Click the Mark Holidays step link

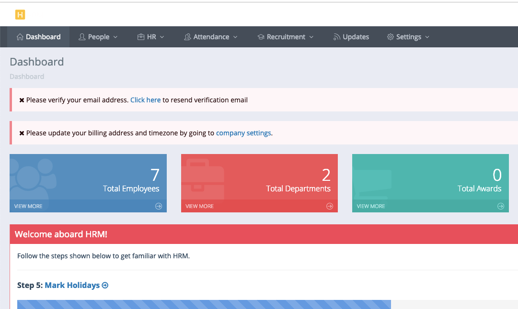[x=72, y=285]
